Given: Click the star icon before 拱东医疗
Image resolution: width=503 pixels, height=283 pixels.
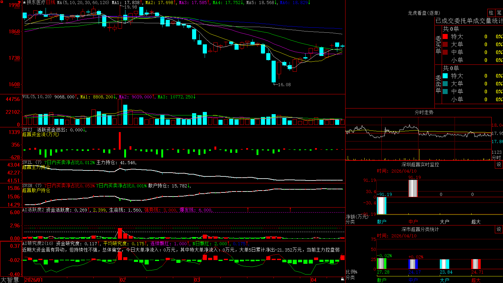Looking at the screenshot, I should point(24,3).
